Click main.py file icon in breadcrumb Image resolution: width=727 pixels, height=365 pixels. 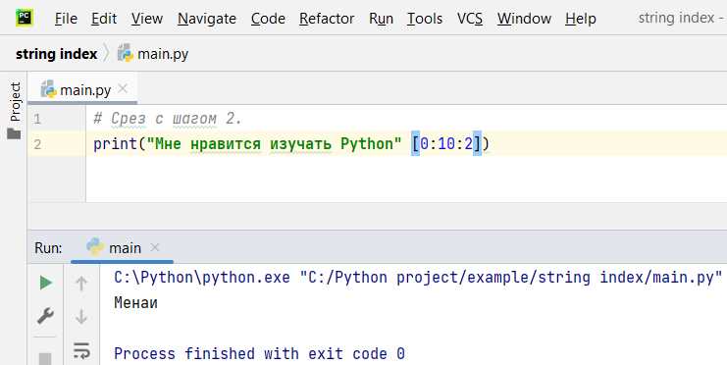tap(126, 54)
